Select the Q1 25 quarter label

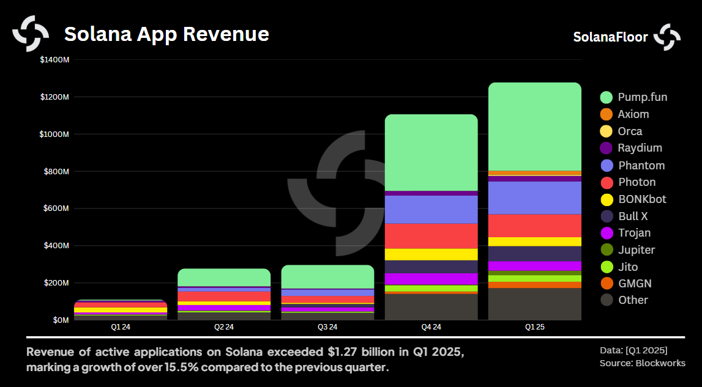pos(534,327)
